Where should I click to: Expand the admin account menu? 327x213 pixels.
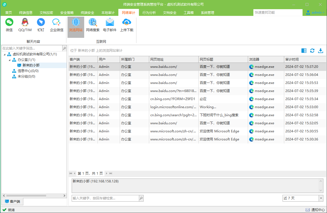[315, 13]
